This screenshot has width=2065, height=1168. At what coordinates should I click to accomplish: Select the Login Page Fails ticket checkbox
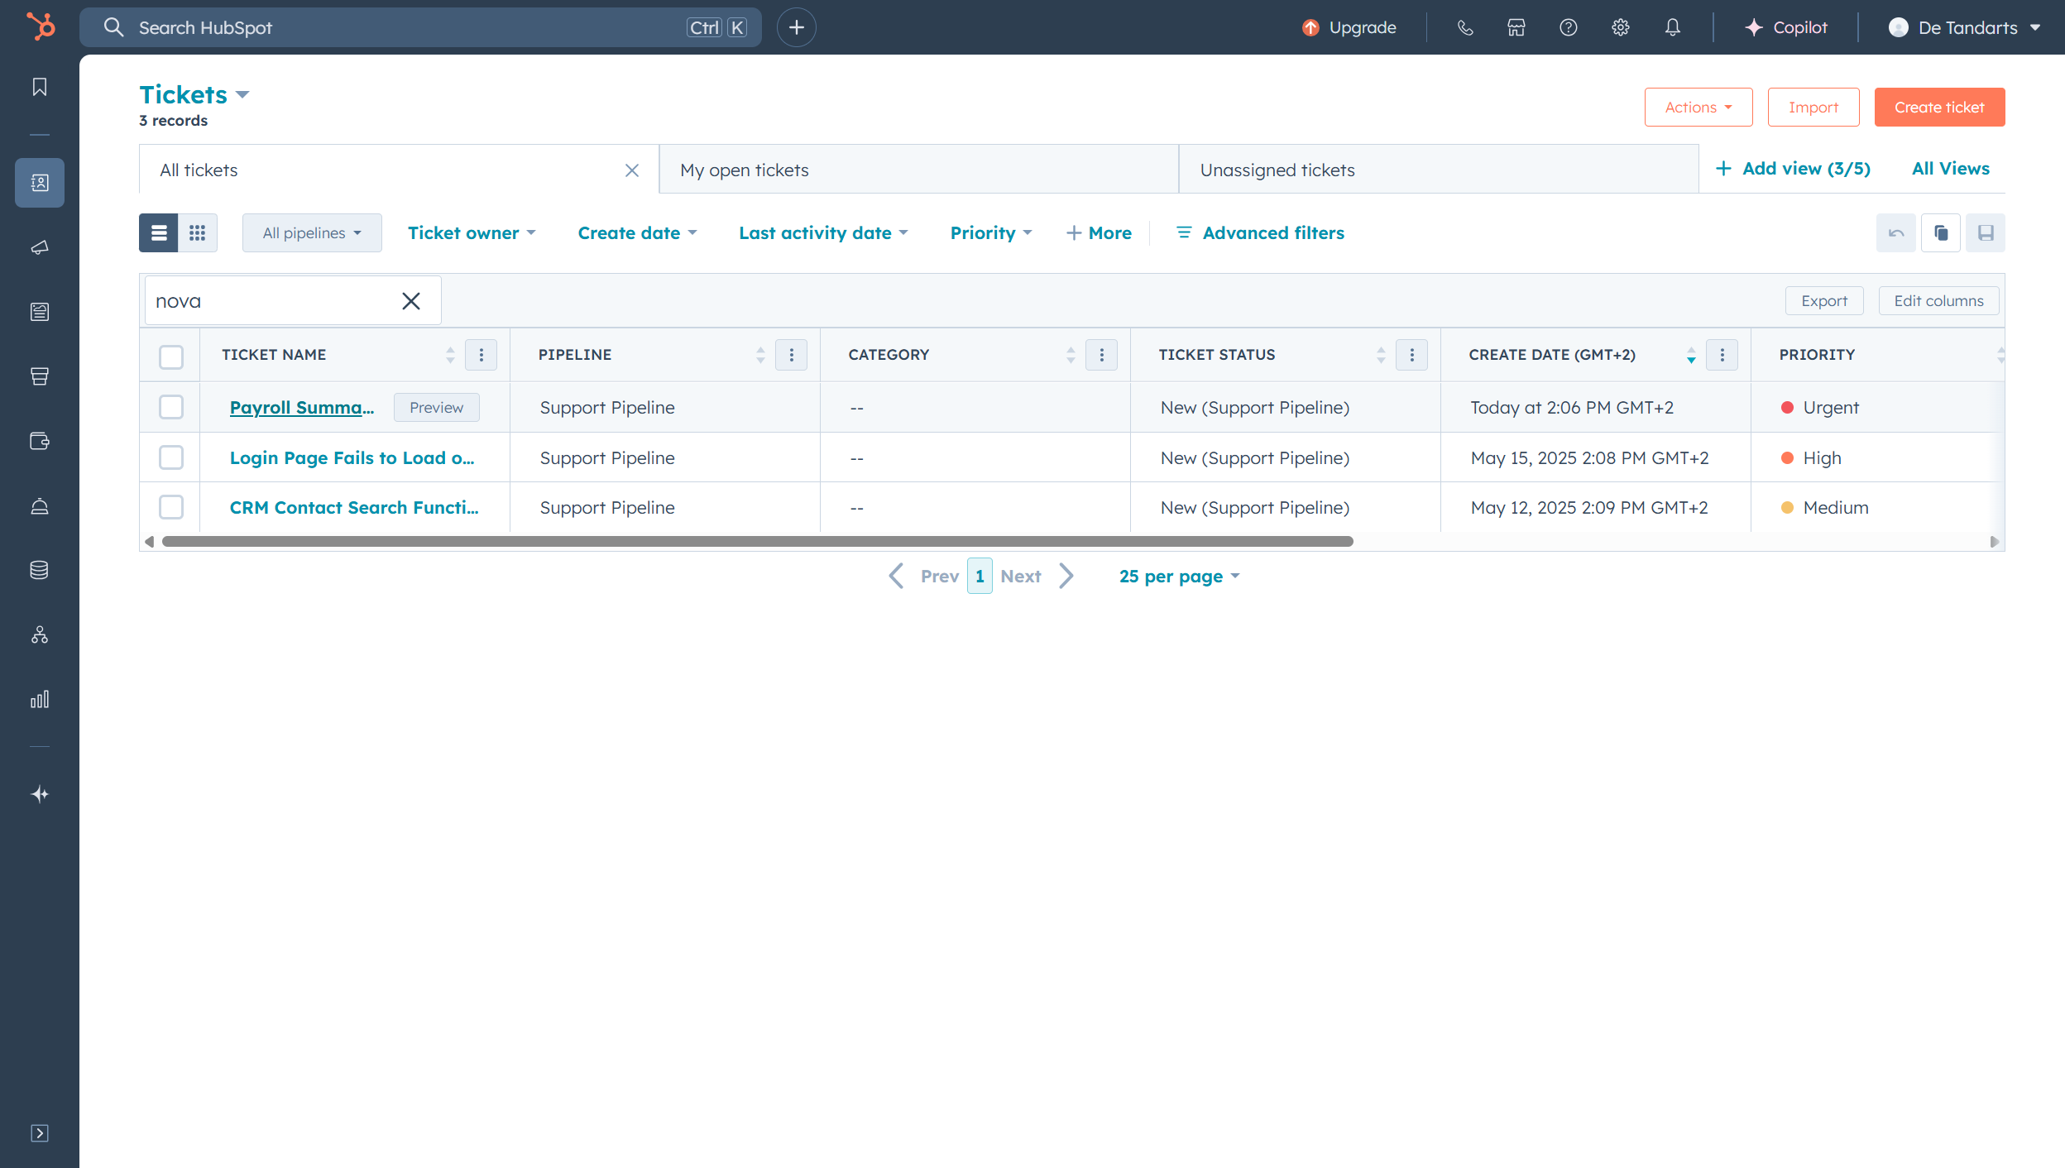tap(171, 457)
